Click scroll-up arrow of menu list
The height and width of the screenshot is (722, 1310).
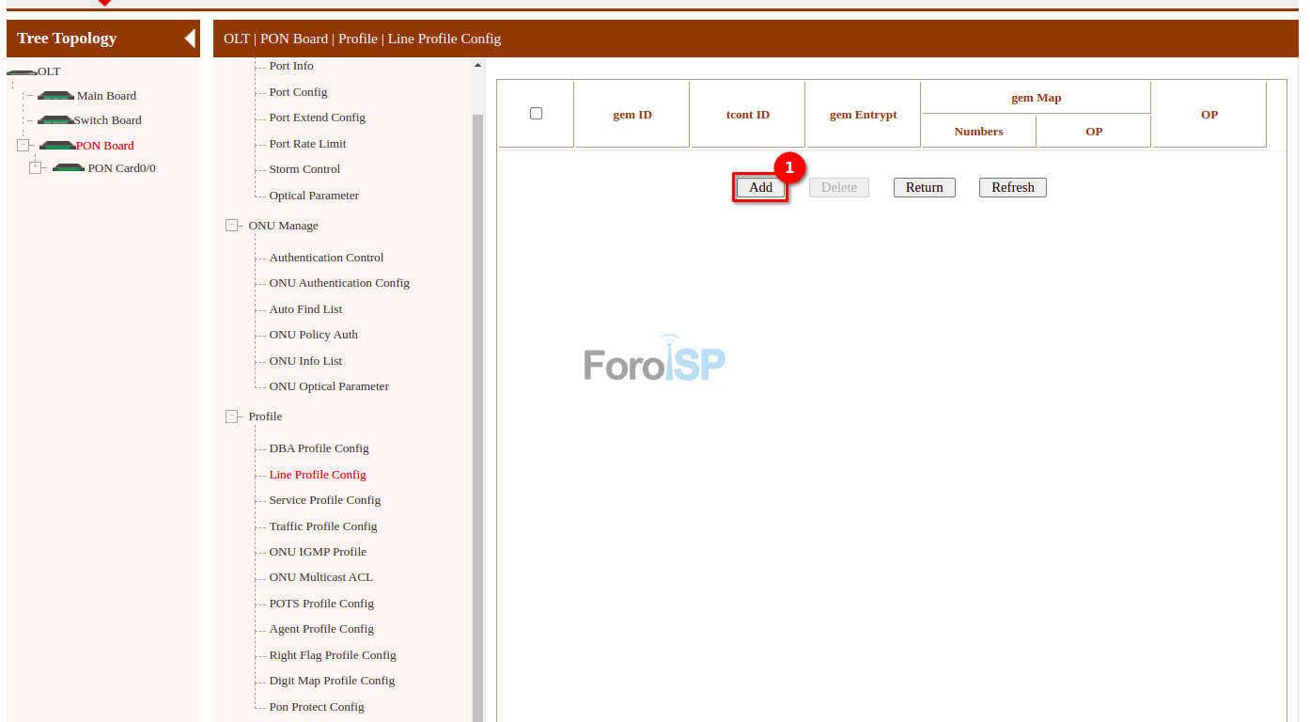click(477, 66)
